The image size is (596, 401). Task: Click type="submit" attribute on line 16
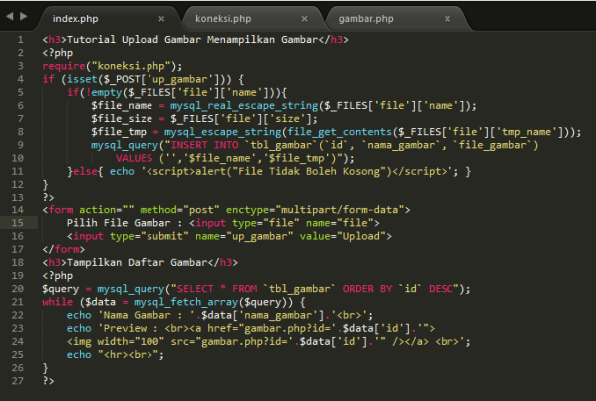(x=149, y=236)
